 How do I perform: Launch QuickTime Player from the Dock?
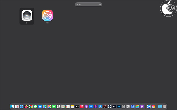tap(149, 106)
